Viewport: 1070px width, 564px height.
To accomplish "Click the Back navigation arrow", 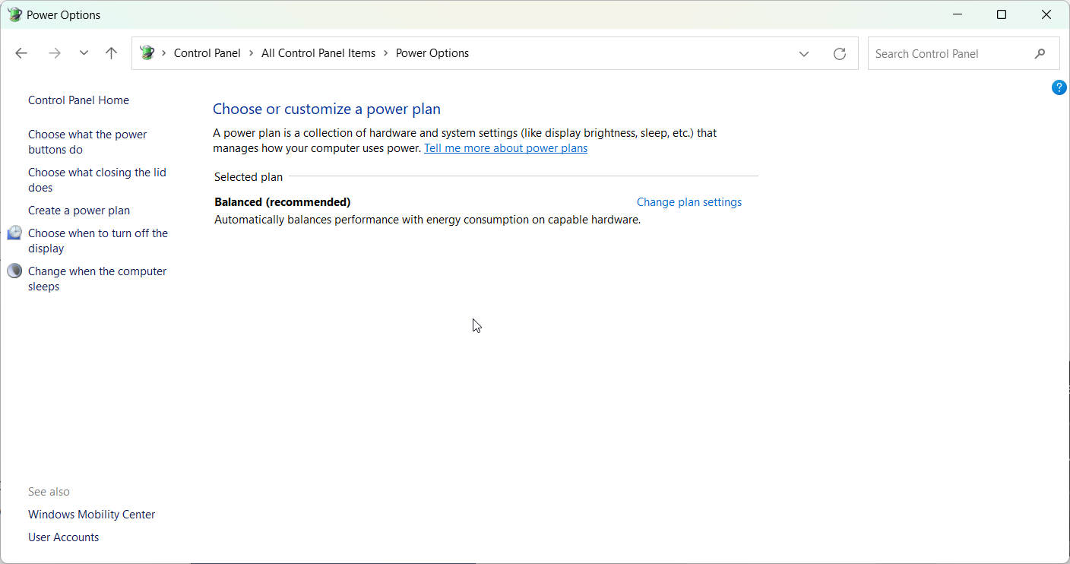I will pos(21,53).
